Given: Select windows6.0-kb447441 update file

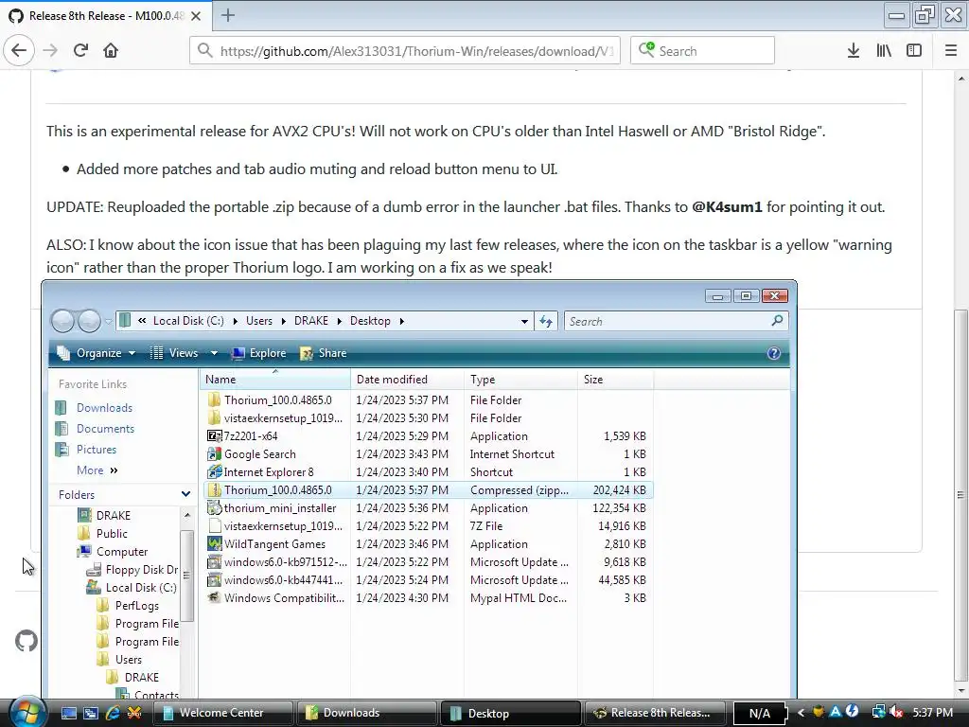Looking at the screenshot, I should (427, 580).
